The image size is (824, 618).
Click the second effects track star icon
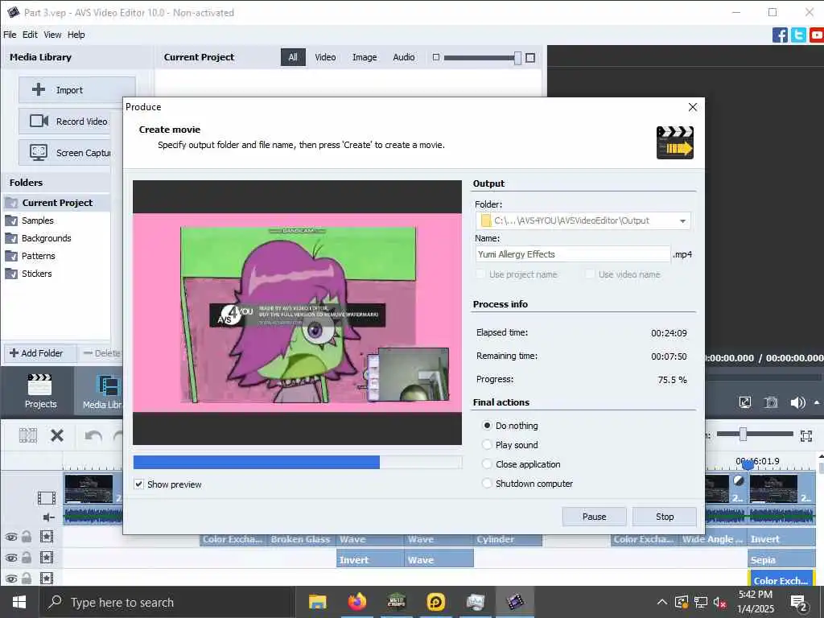pyautogui.click(x=46, y=558)
